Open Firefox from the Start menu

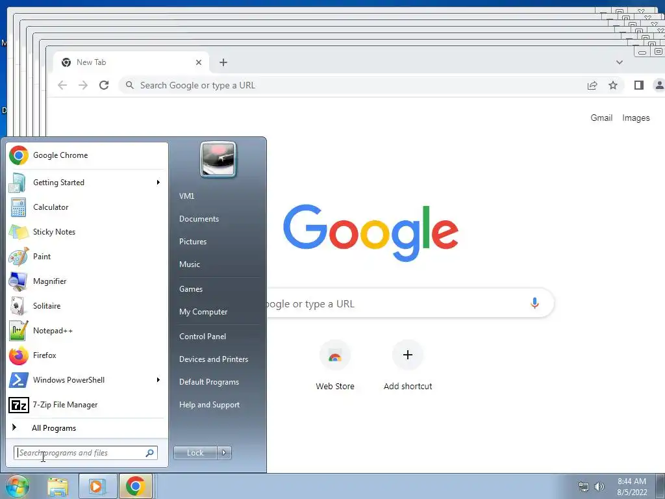[87, 355]
